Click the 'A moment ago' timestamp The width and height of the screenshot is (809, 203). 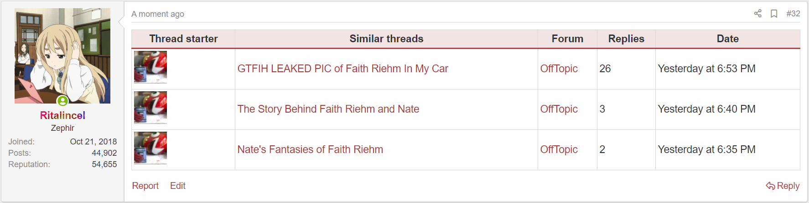tap(158, 14)
